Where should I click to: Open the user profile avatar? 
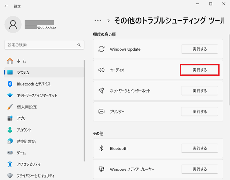(x=13, y=25)
